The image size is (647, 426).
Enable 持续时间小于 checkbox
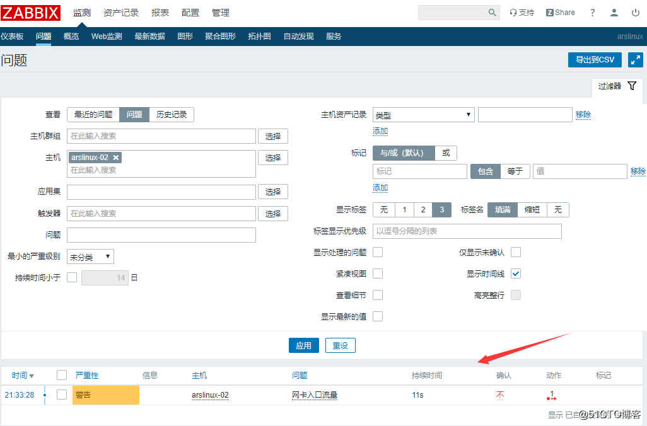(x=72, y=277)
